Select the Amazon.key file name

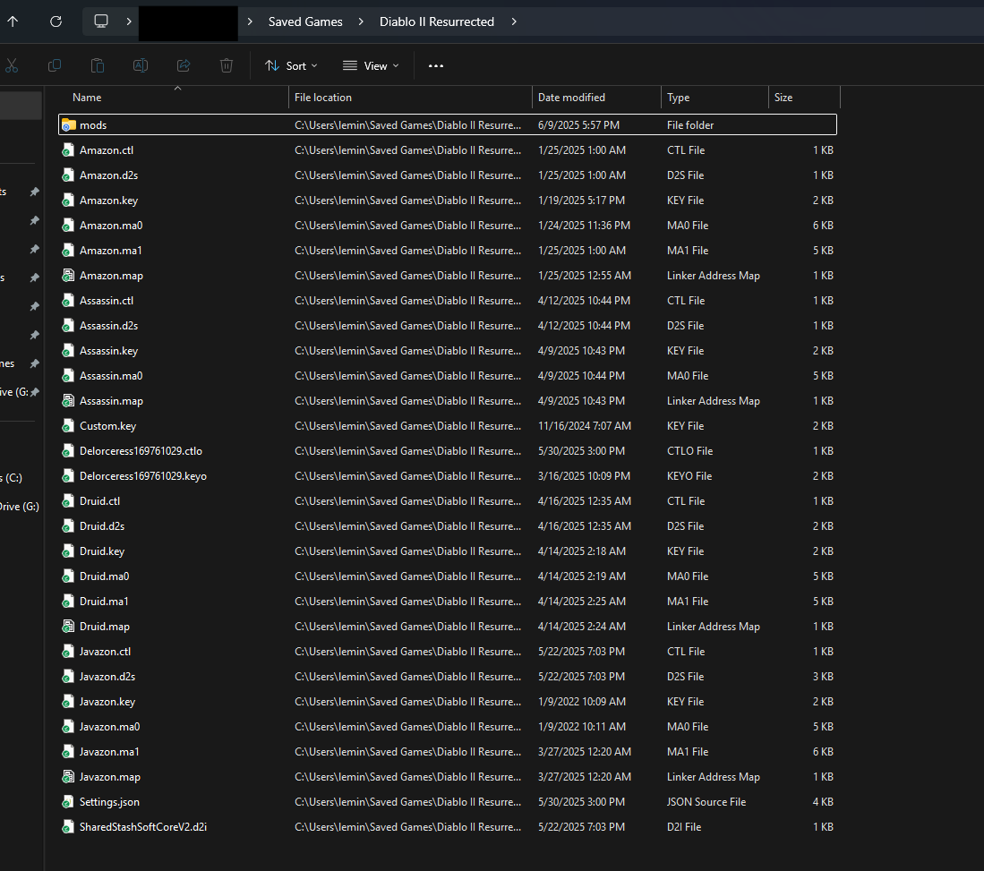point(108,201)
